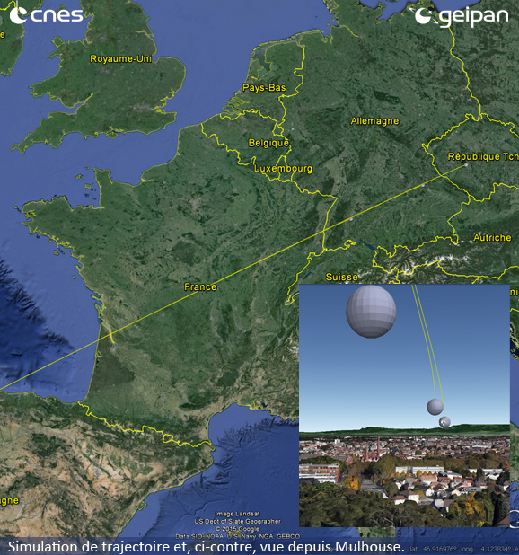The width and height of the screenshot is (519, 555).
Task: Select the Pays-Bas label
Action: [x=264, y=87]
